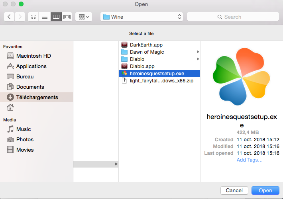283x199 pixels.
Task: Select Diablo.app in the file list
Action: tap(159, 66)
